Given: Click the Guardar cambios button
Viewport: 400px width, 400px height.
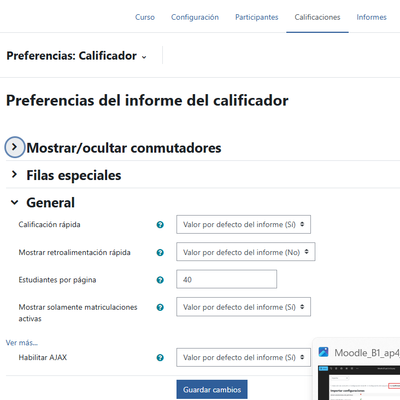Looking at the screenshot, I should pyautogui.click(x=212, y=390).
